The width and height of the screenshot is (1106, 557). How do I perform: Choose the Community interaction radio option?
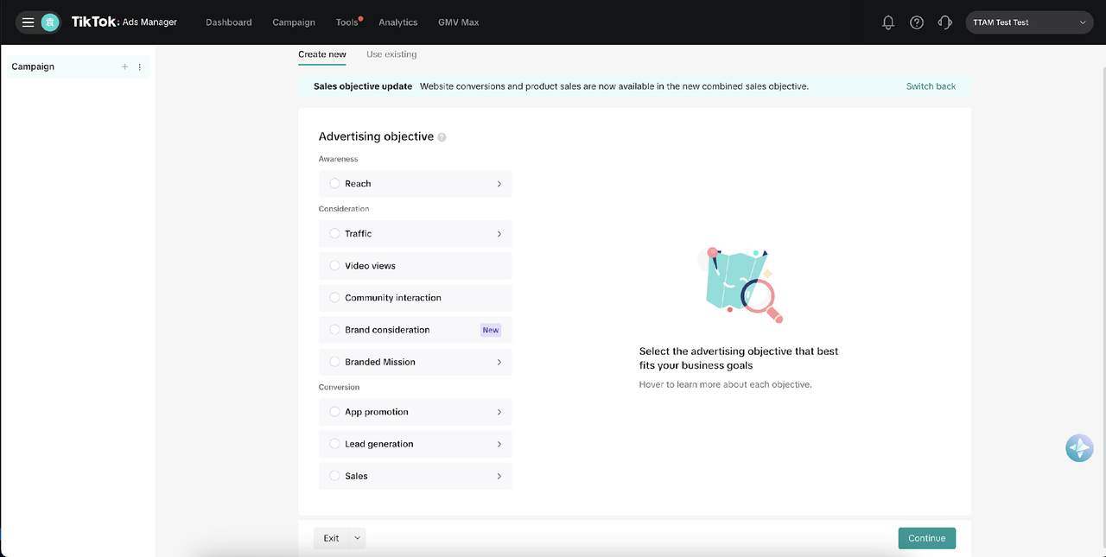tap(334, 297)
